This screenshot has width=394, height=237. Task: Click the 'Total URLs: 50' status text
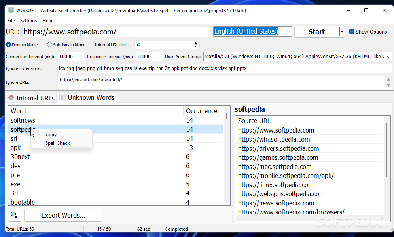20,229
